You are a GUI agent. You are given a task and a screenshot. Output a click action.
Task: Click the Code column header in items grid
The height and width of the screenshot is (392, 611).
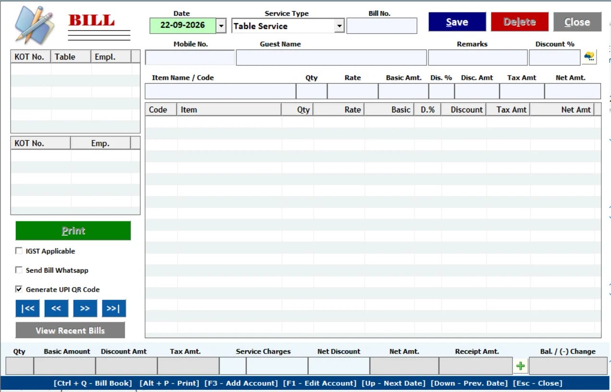161,110
